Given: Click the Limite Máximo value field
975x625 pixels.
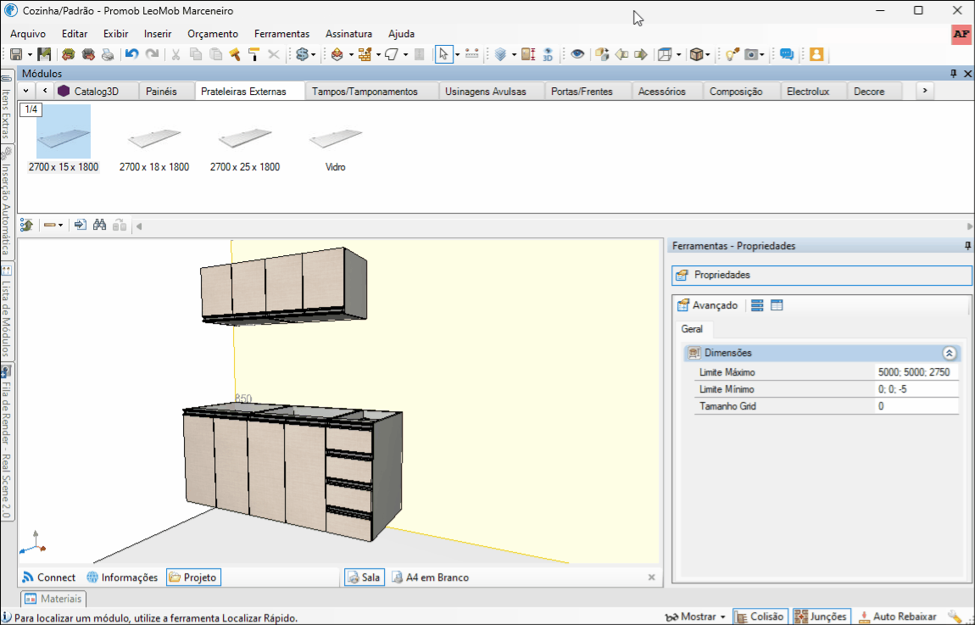Looking at the screenshot, I should click(916, 372).
